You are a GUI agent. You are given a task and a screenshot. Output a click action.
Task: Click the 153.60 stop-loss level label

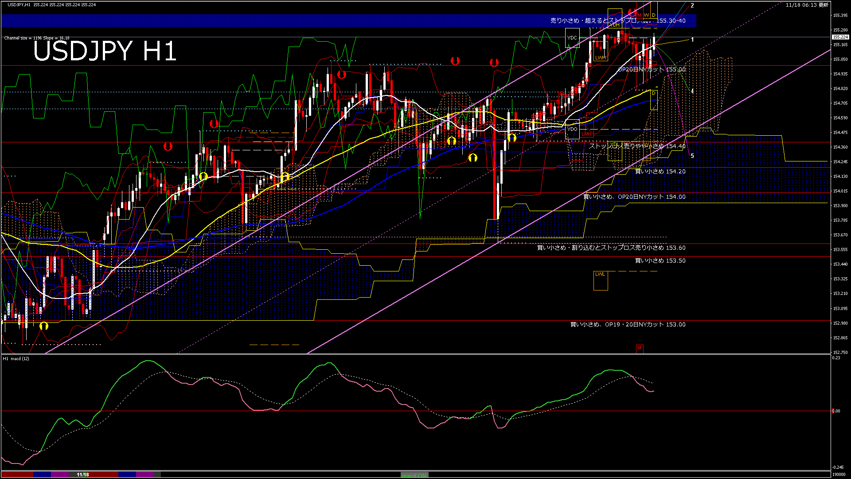point(611,248)
